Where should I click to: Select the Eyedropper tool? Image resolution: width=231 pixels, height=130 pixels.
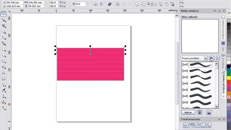(3, 90)
